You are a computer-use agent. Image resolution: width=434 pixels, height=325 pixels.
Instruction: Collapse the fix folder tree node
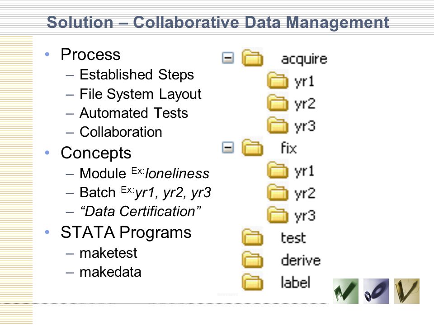pyautogui.click(x=228, y=147)
